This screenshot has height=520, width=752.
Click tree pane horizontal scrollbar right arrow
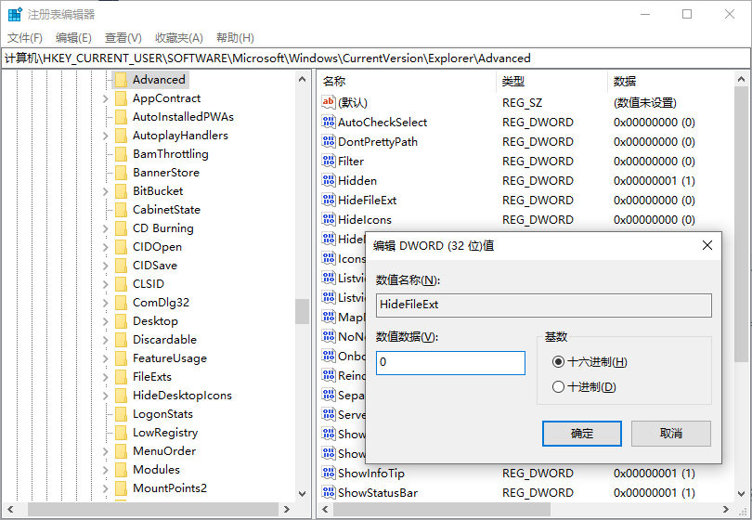point(287,509)
